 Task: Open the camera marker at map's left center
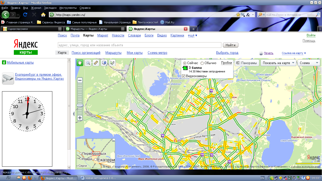coord(163,135)
